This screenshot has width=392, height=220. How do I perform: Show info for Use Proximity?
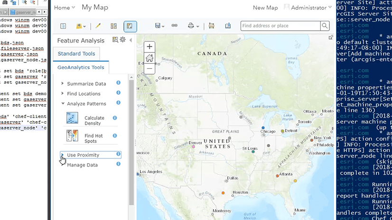(x=118, y=154)
